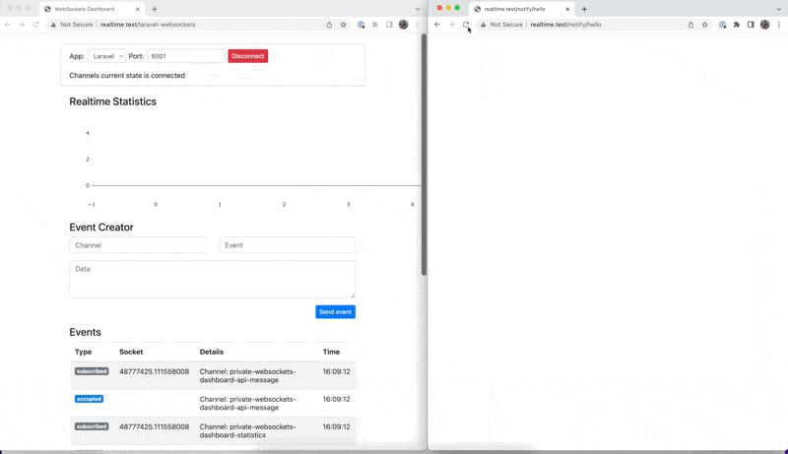This screenshot has height=454, width=788.
Task: Click subscribed badge in dashboard-statistics row
Action: (92, 426)
